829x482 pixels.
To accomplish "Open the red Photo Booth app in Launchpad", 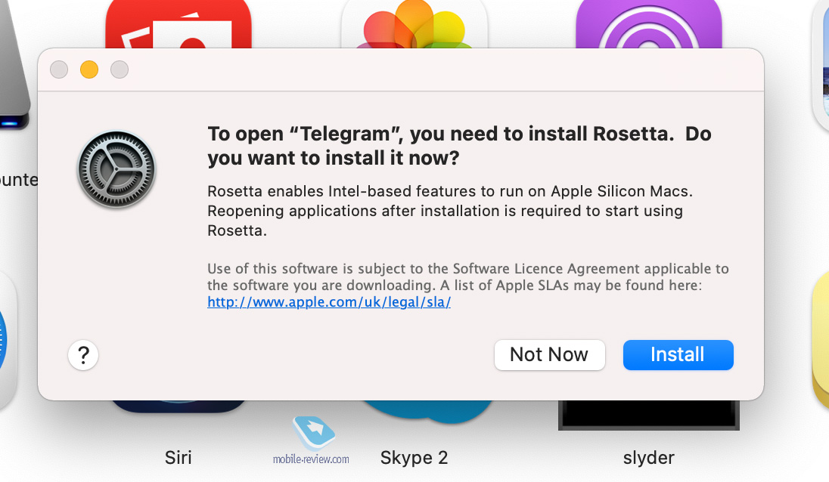I will tap(179, 24).
